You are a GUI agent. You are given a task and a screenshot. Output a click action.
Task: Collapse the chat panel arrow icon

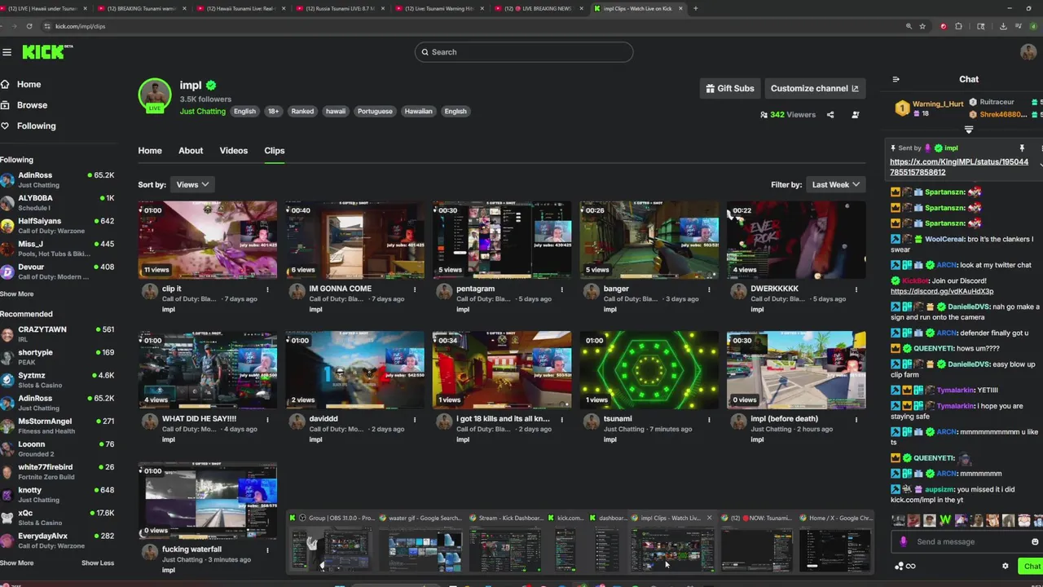pyautogui.click(x=896, y=80)
